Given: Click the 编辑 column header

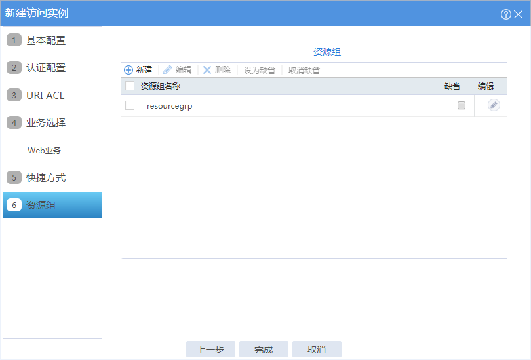Looking at the screenshot, I should point(486,86).
